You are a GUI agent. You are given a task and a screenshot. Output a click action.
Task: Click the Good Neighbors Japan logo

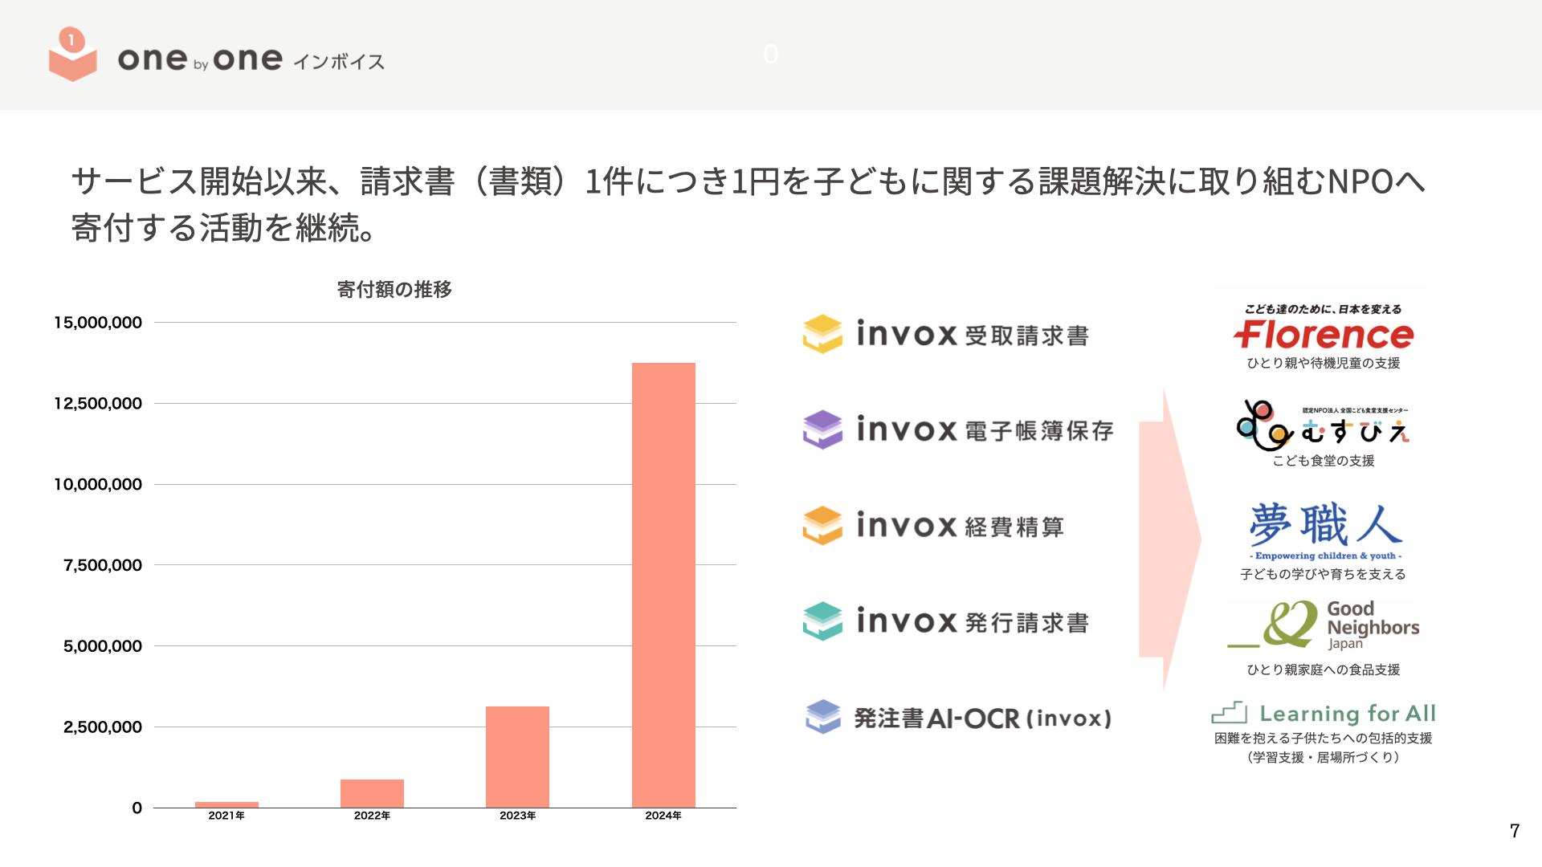(1324, 626)
